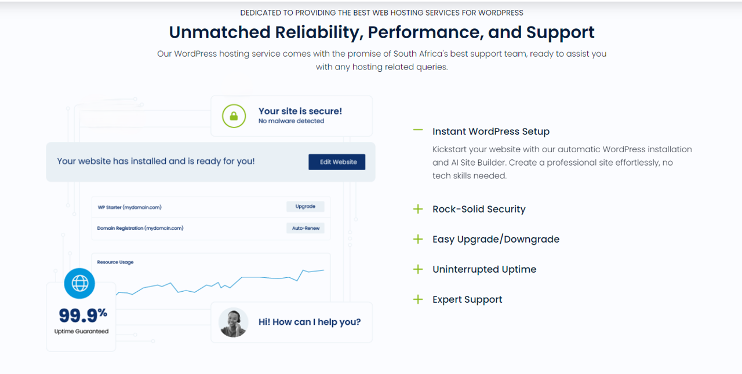Click Auto-Renew for Domain Registration

(x=305, y=228)
